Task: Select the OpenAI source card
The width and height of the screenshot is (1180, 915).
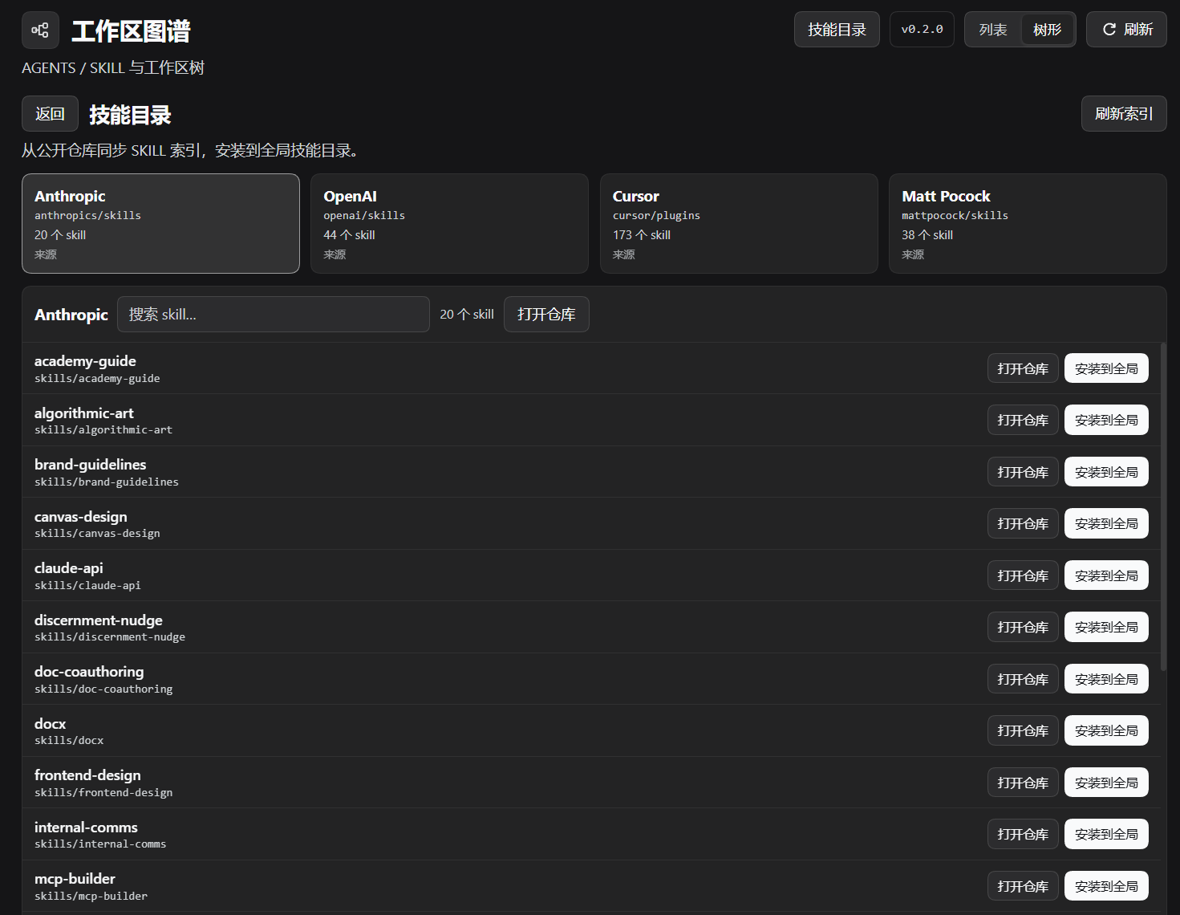Action: (449, 224)
